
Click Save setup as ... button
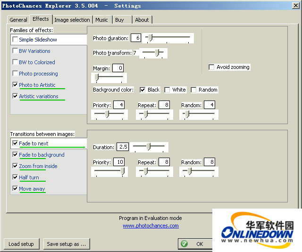coord(67,244)
